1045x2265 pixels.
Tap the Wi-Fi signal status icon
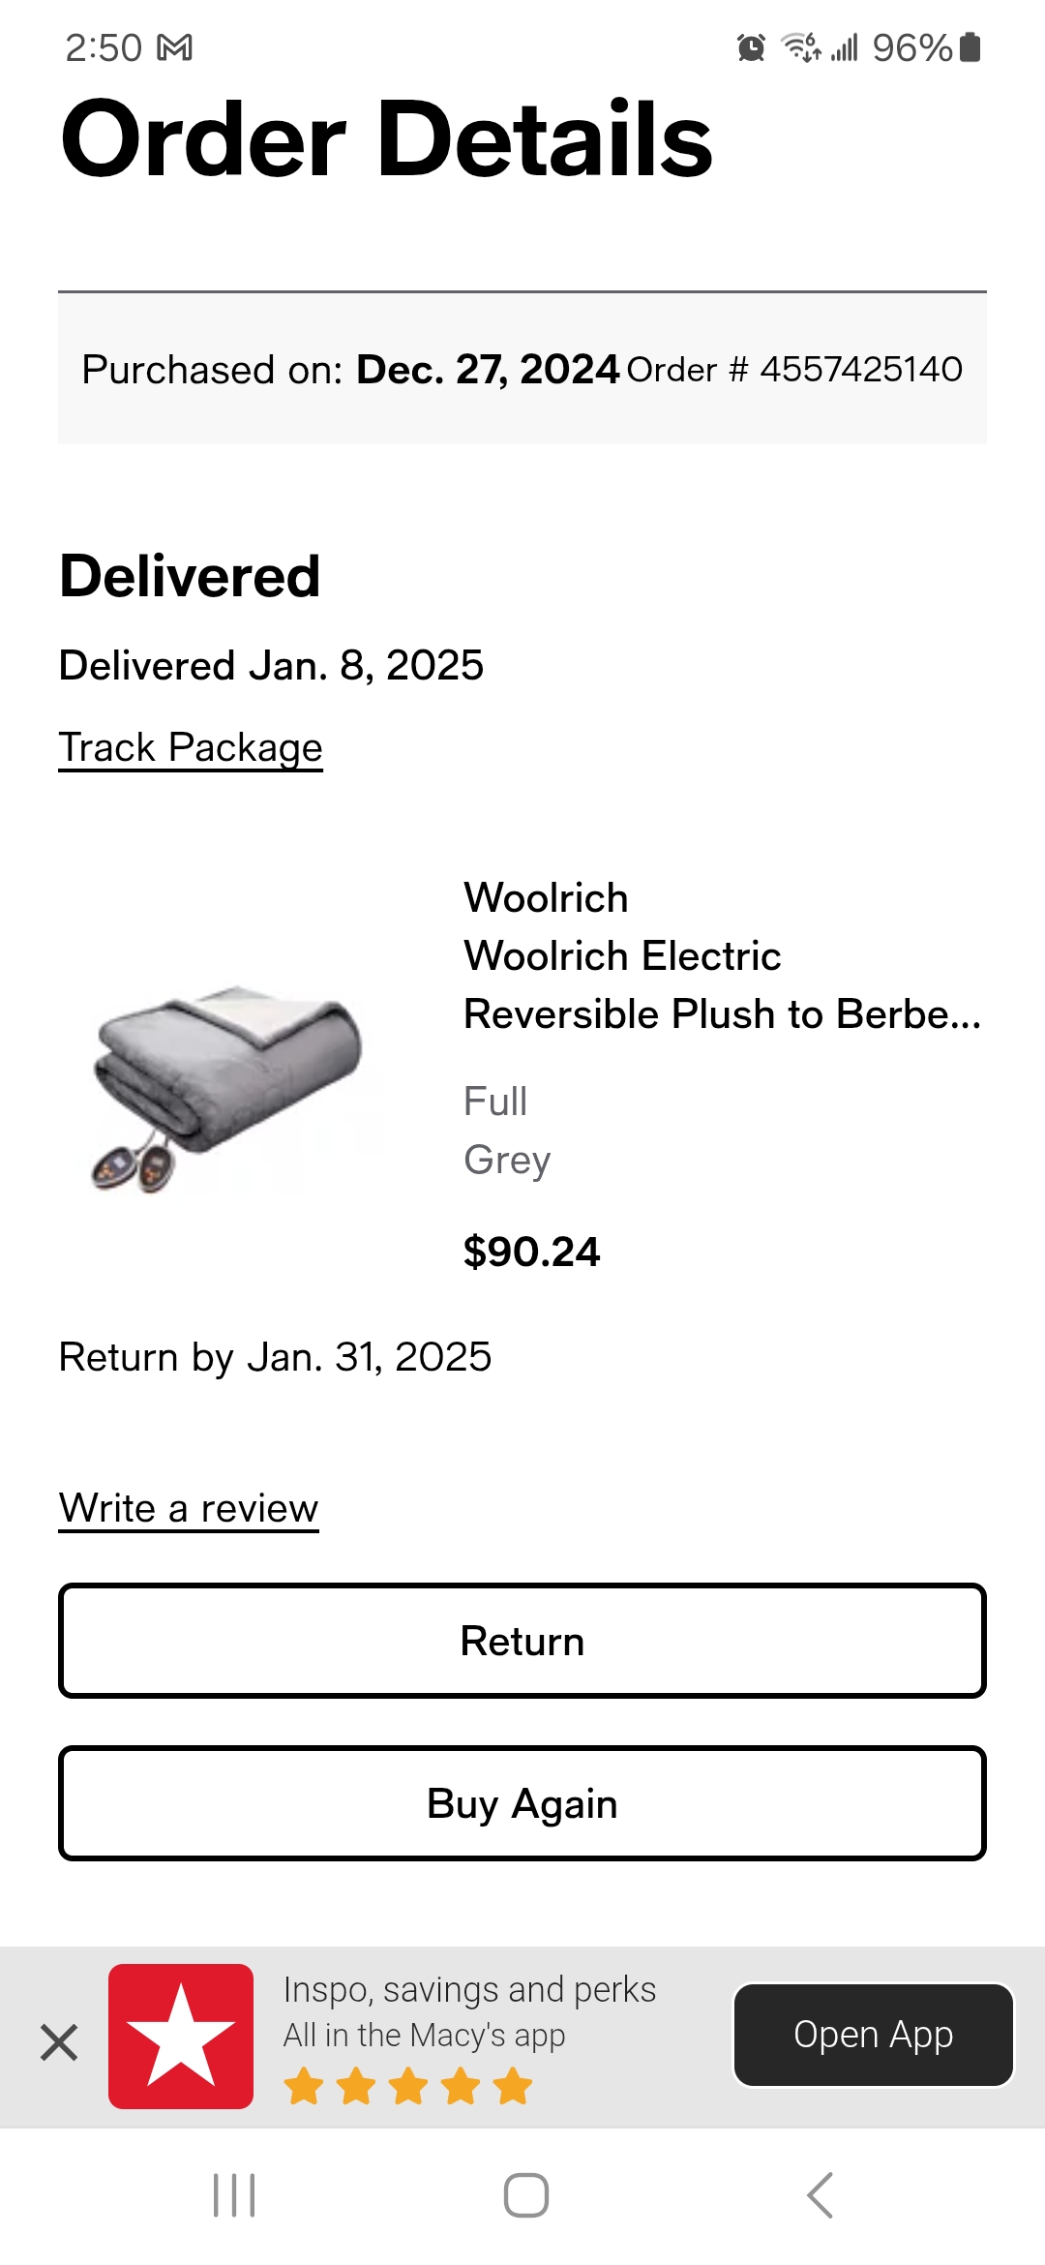click(x=801, y=46)
